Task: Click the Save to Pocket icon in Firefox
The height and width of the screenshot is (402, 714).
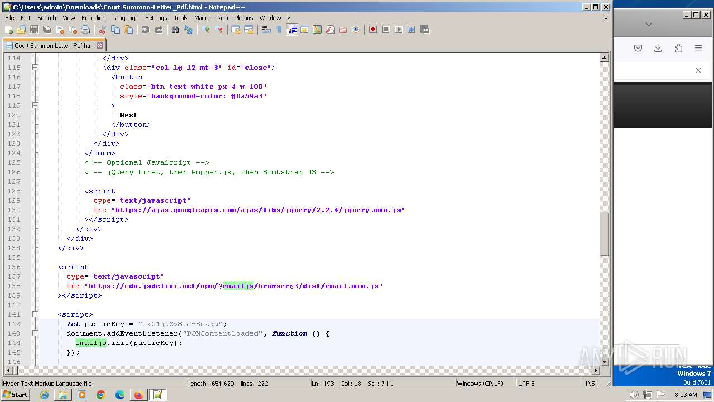Action: tap(638, 48)
